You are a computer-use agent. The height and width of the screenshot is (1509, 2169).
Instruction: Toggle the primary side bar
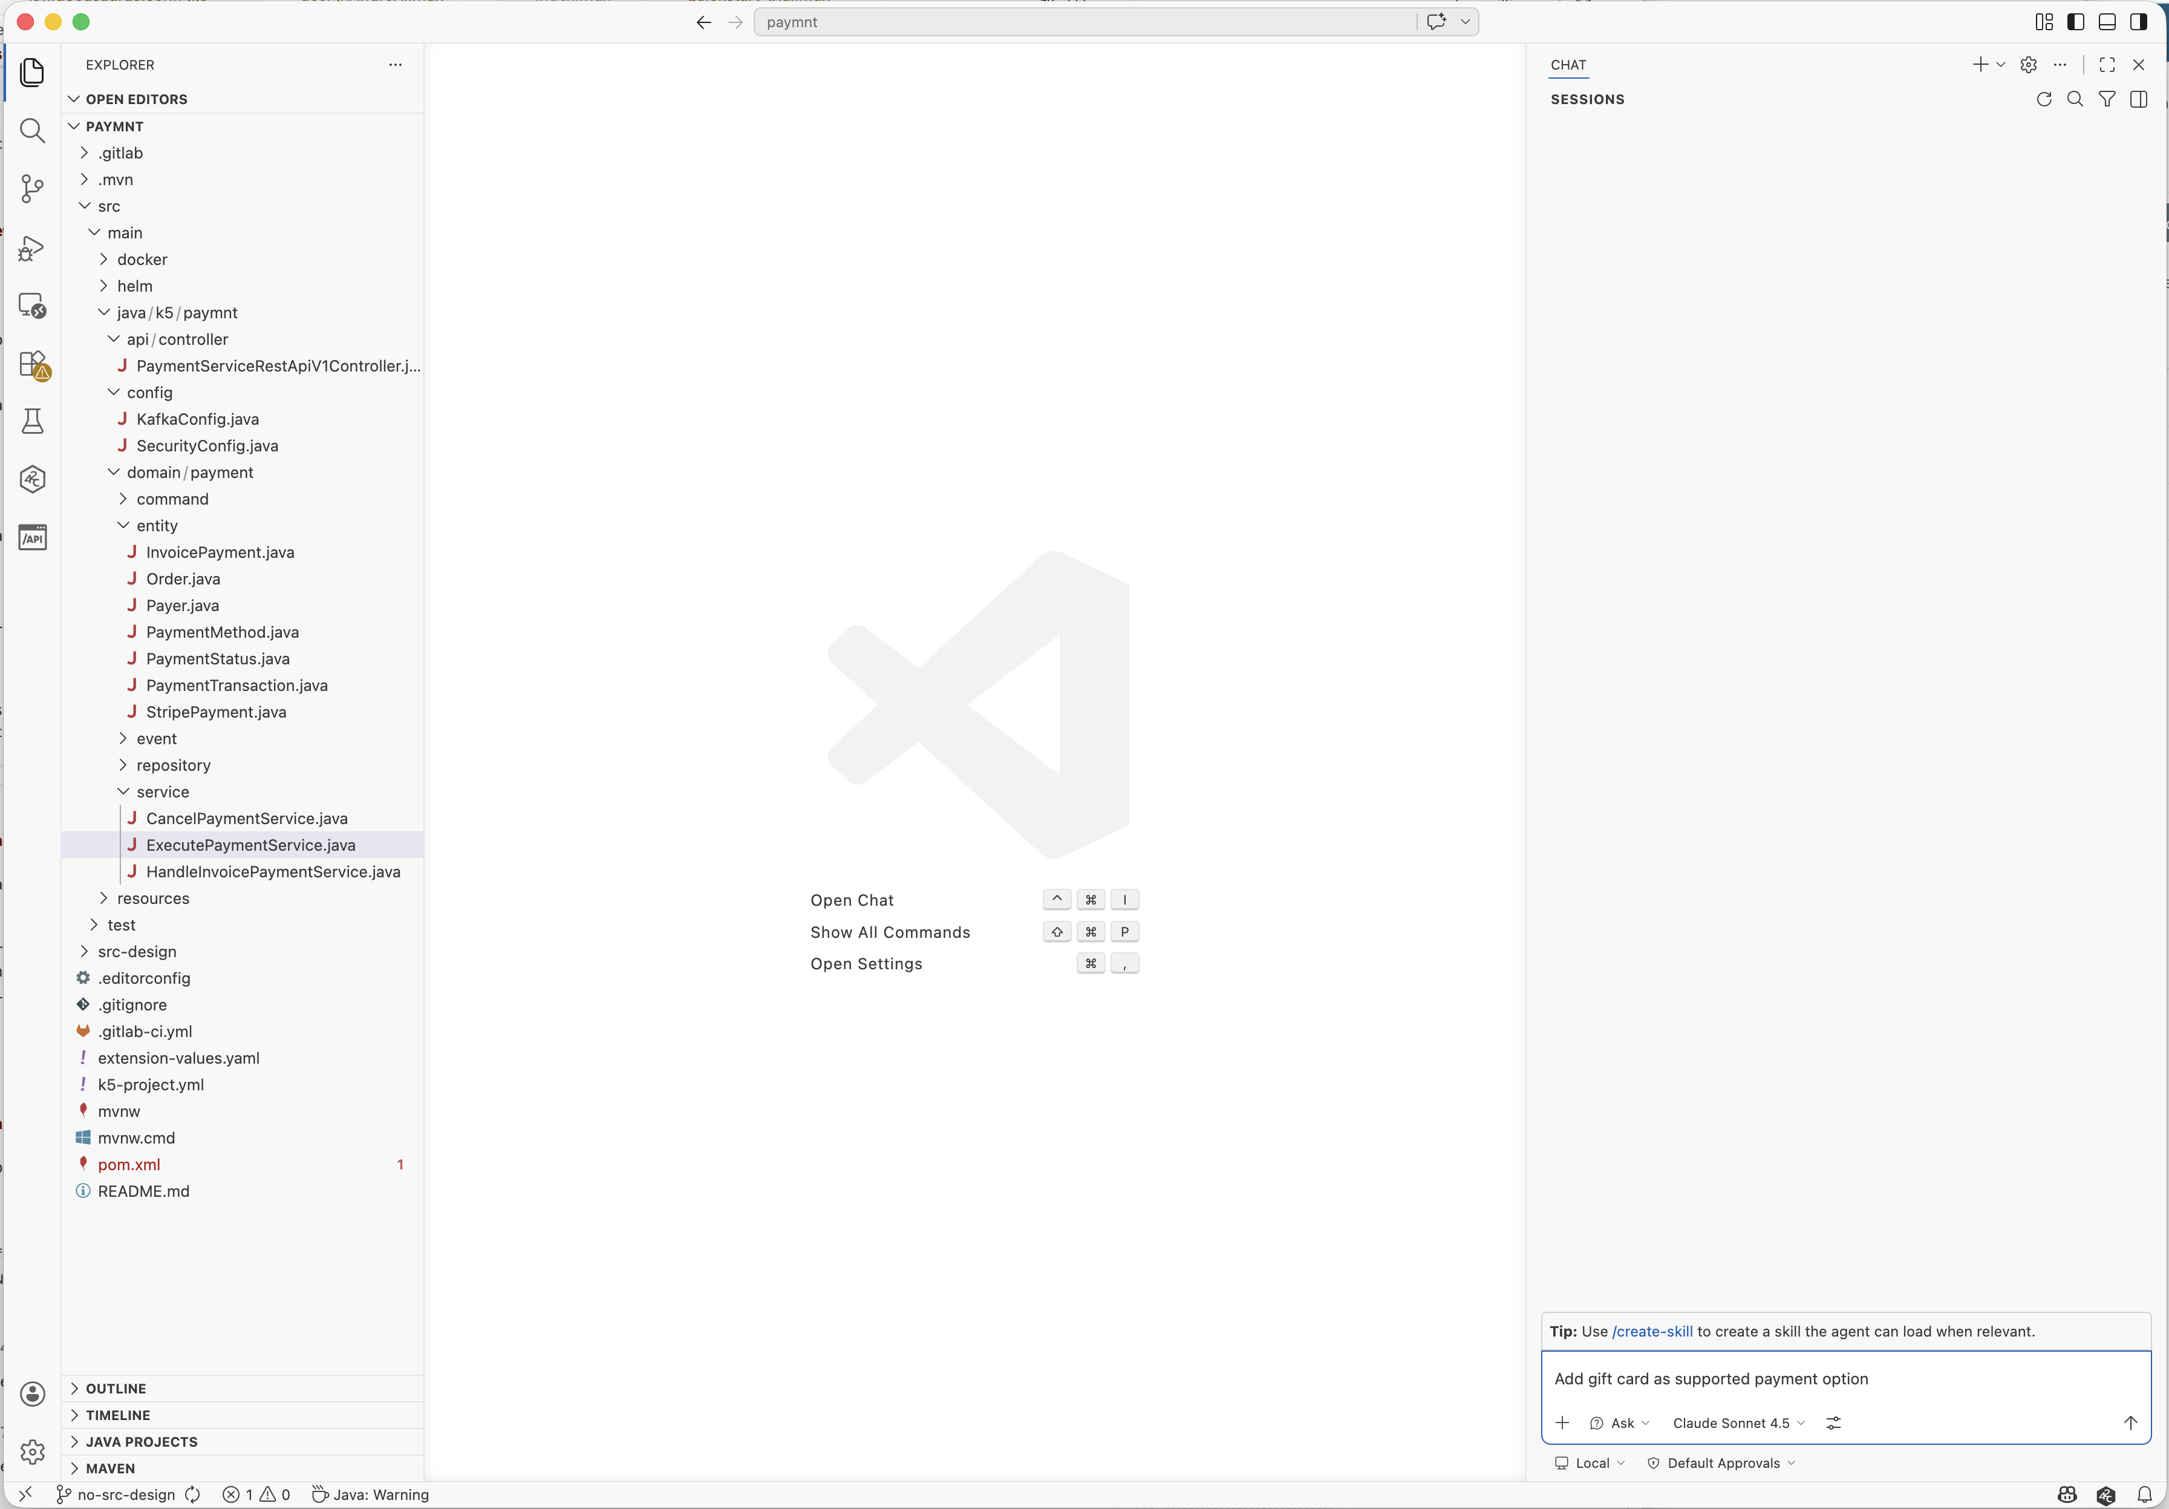point(2075,22)
